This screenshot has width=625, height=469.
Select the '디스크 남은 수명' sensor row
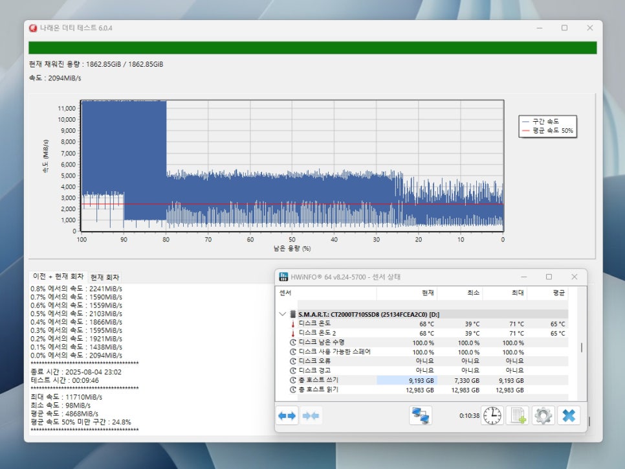click(428, 343)
